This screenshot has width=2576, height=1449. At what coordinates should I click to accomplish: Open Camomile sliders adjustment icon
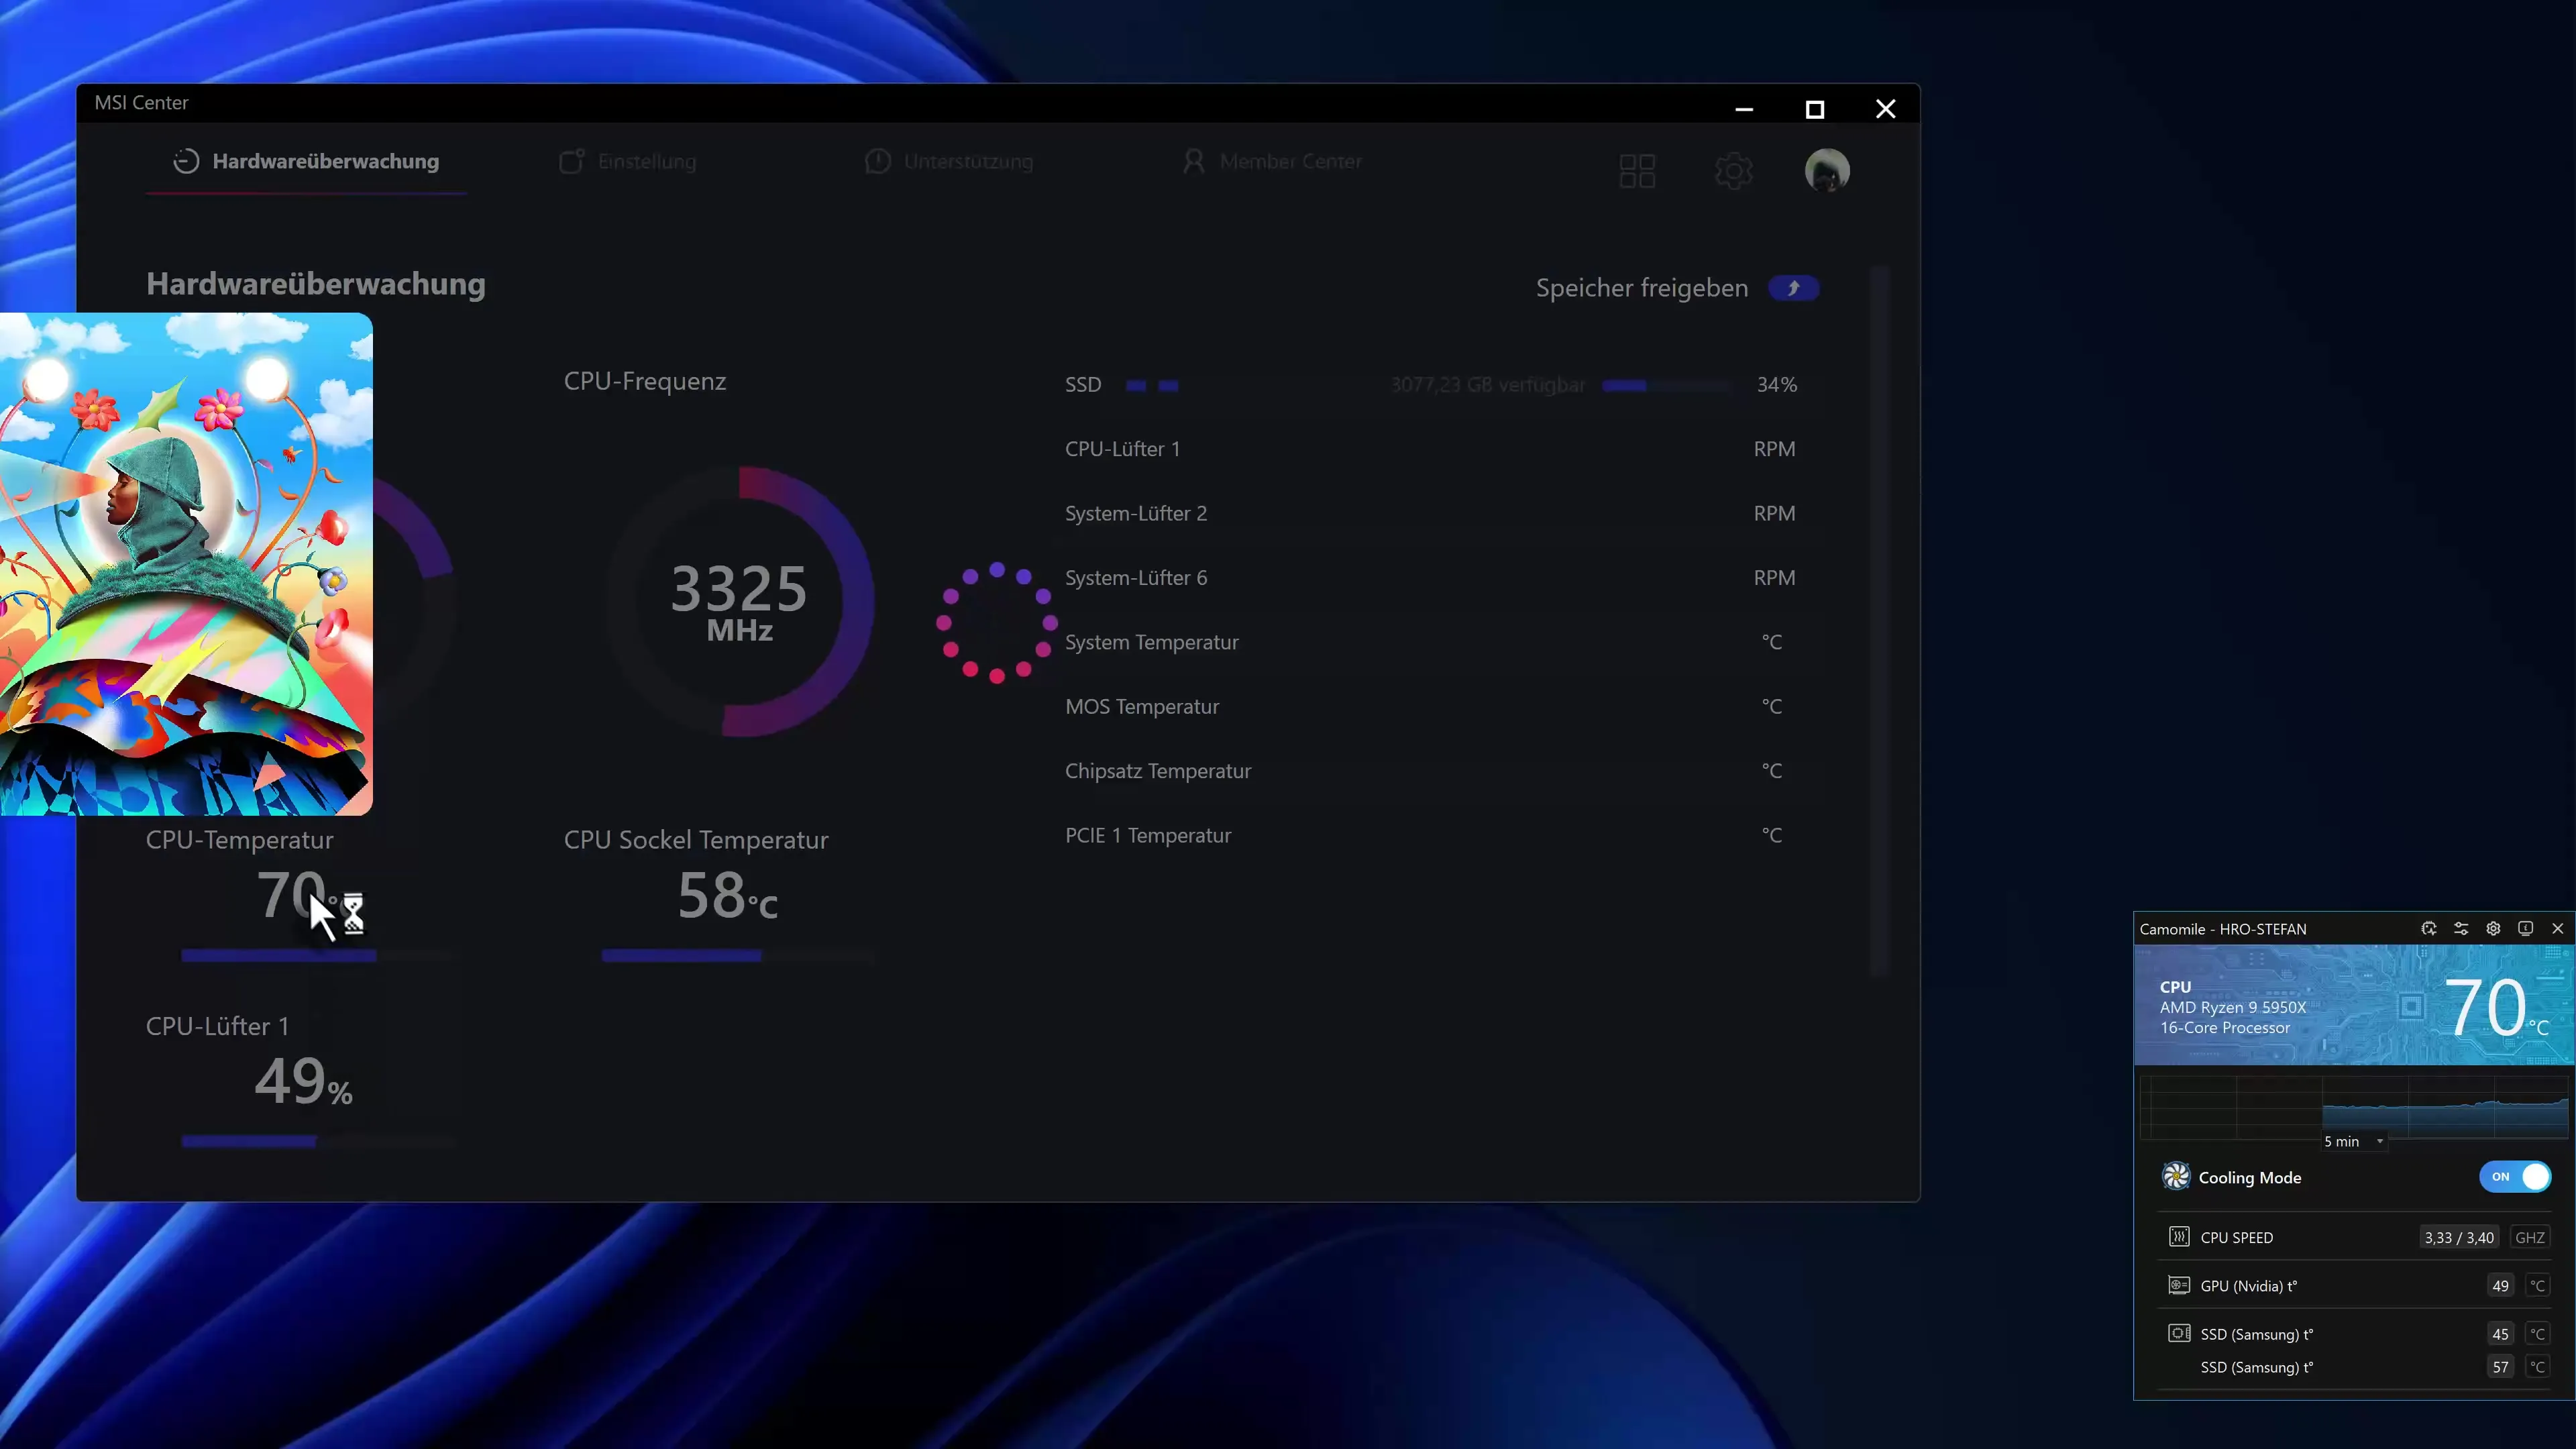pos(2461,928)
